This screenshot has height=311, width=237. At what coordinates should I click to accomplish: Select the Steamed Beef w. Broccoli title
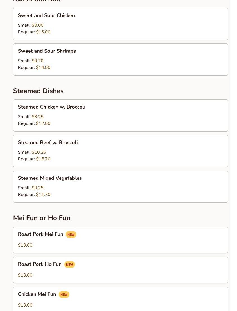tap(48, 142)
